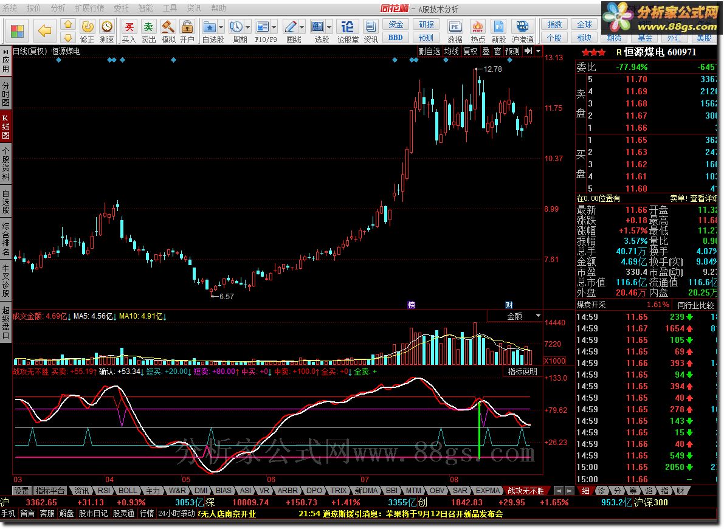
Task: Click the 设置 settings button
Action: click(x=21, y=491)
